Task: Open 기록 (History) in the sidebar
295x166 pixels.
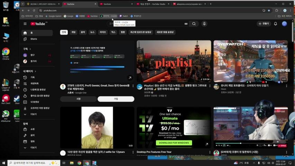Action: [x=33, y=77]
